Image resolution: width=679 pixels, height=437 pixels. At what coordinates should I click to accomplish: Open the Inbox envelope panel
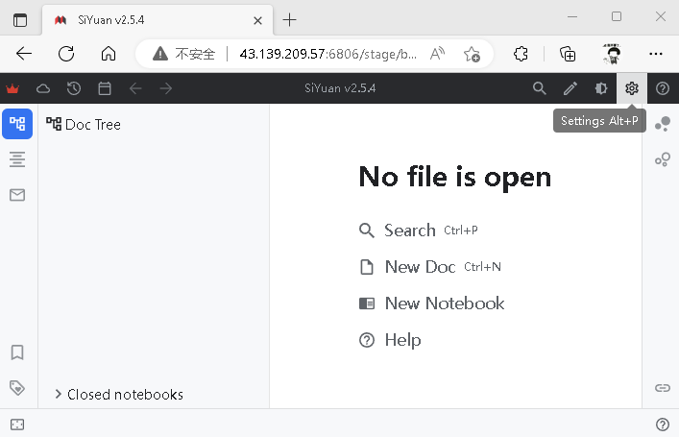coord(17,195)
